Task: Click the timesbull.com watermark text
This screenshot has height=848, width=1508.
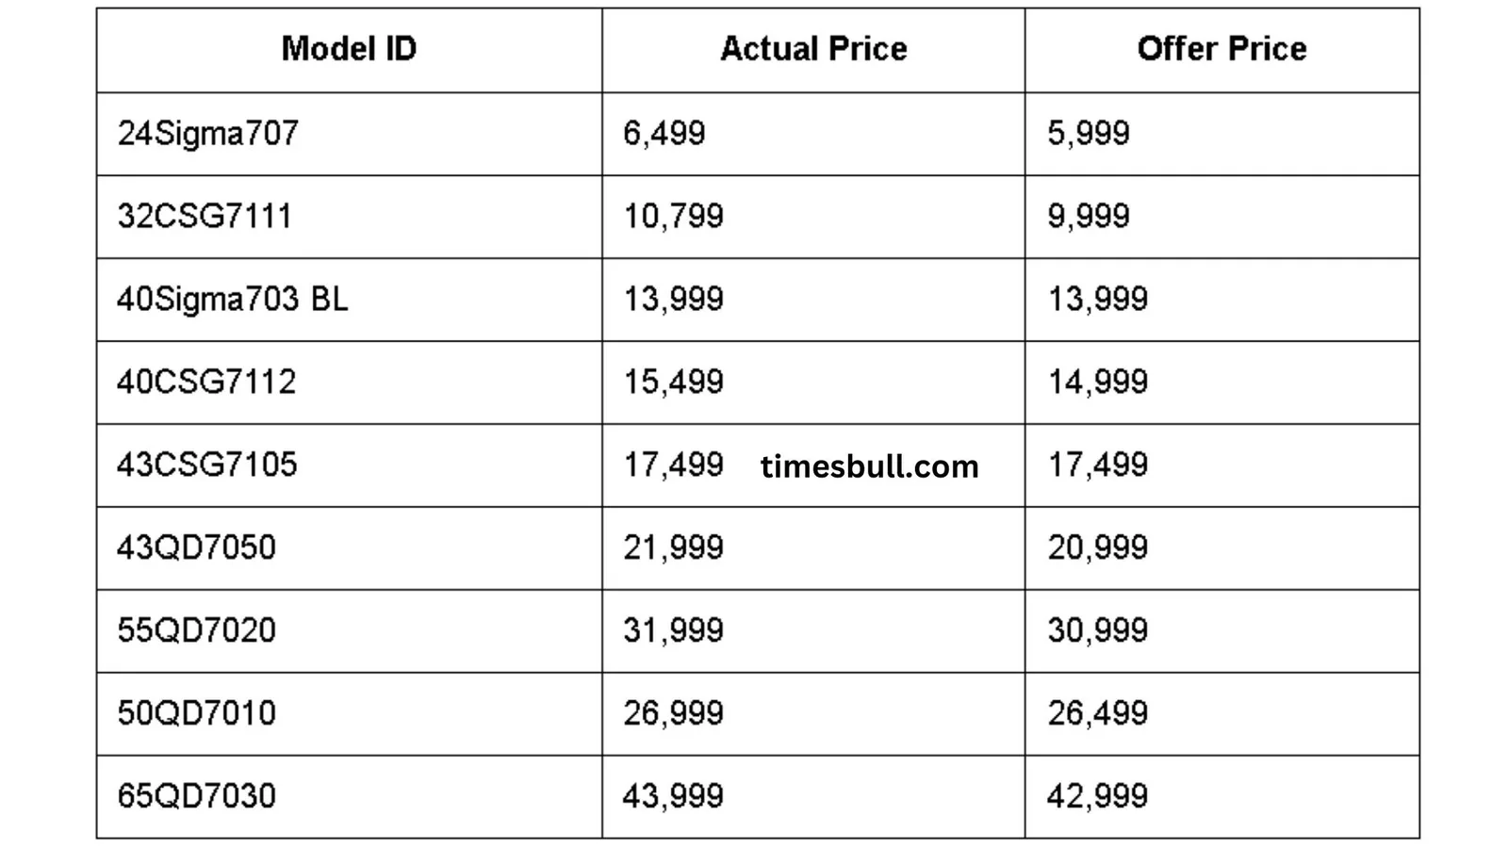Action: click(x=869, y=466)
